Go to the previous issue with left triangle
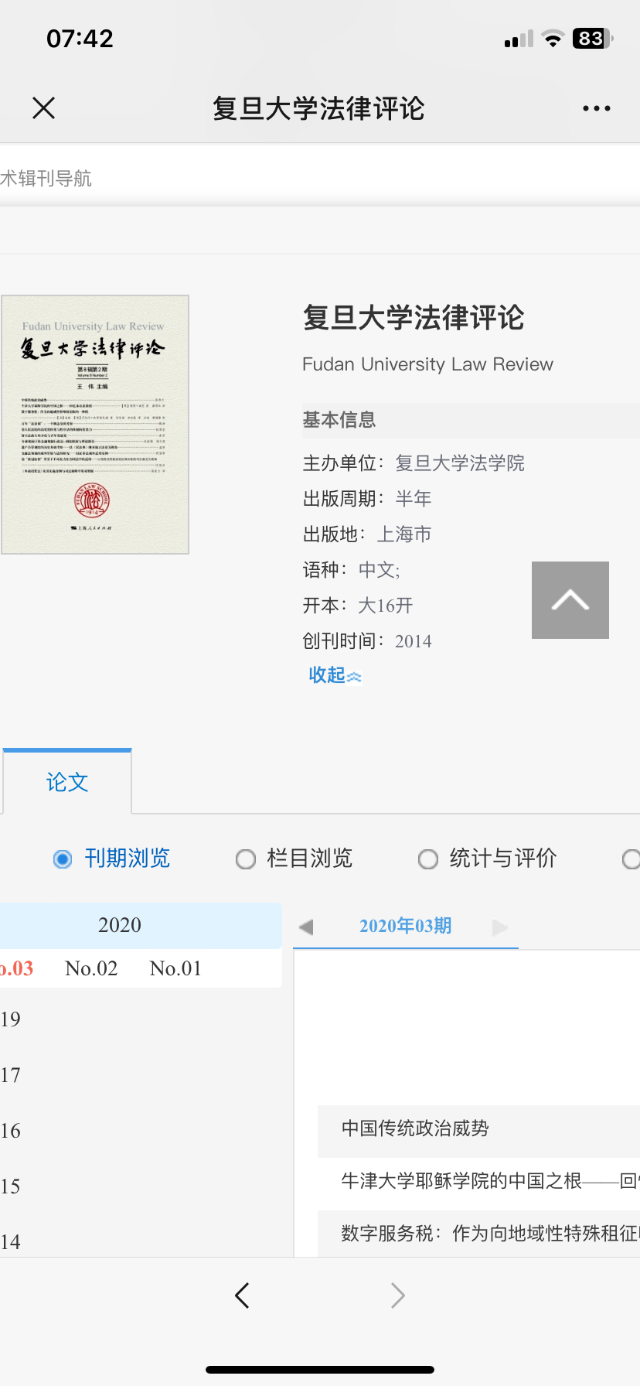Image resolution: width=640 pixels, height=1386 pixels. click(x=306, y=927)
